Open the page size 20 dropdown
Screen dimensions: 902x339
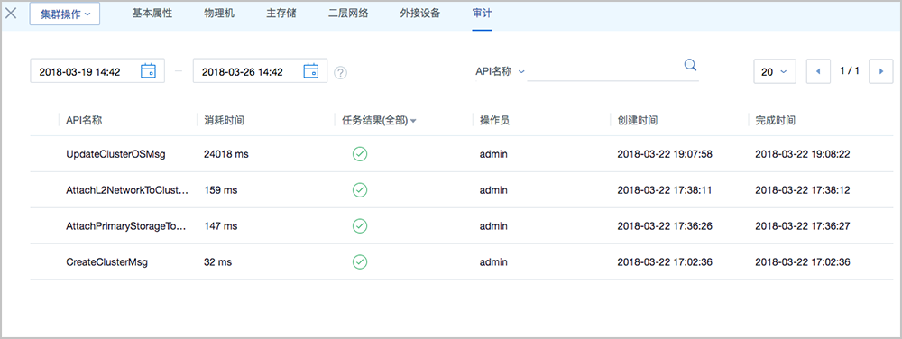pos(774,72)
